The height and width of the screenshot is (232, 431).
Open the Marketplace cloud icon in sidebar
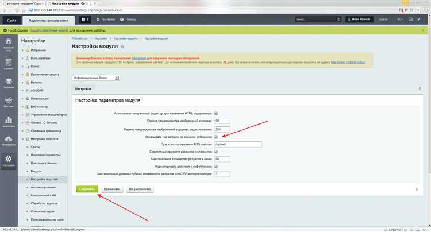(x=9, y=141)
